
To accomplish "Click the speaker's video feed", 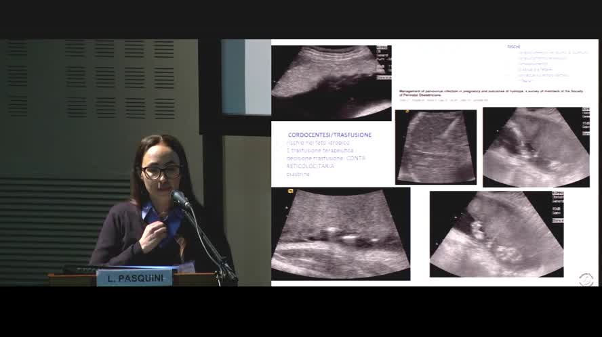I will (136, 162).
